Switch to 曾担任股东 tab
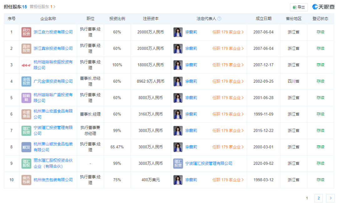 [42, 7]
